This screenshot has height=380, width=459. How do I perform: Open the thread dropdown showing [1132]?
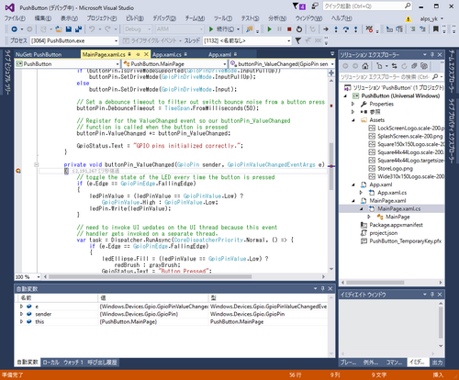(x=247, y=40)
